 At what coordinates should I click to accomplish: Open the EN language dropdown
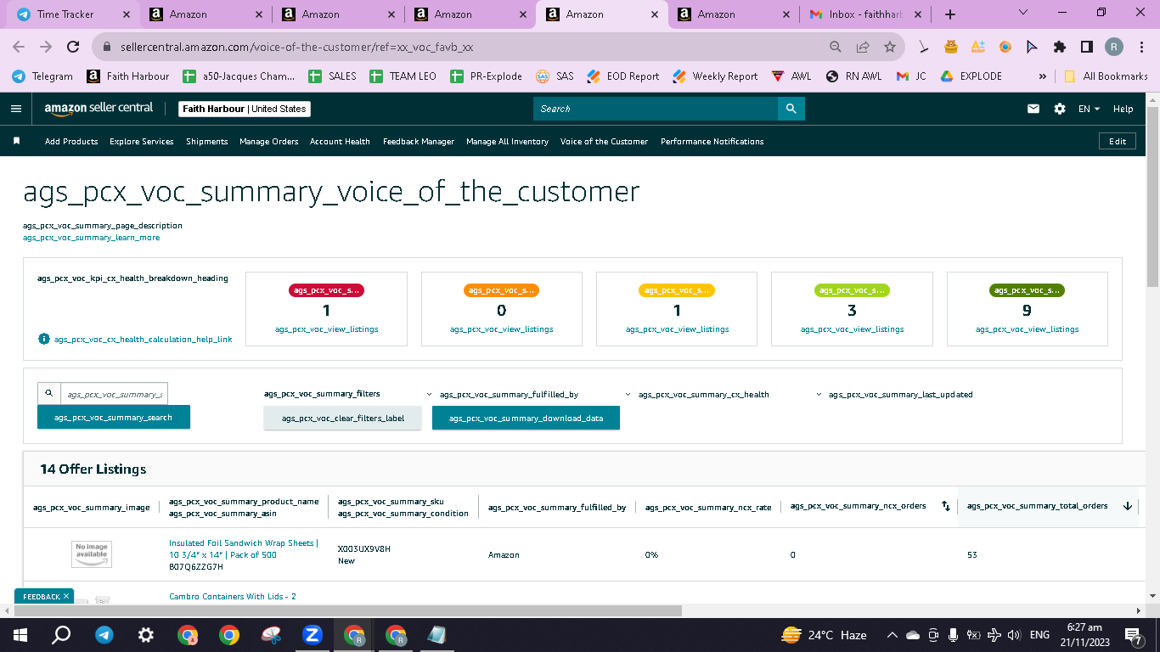pyautogui.click(x=1089, y=109)
